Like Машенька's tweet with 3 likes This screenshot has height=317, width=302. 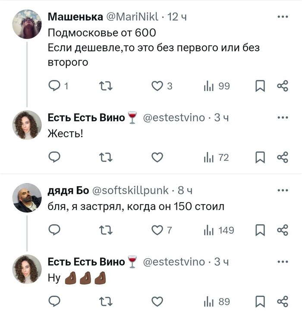pos(157,86)
